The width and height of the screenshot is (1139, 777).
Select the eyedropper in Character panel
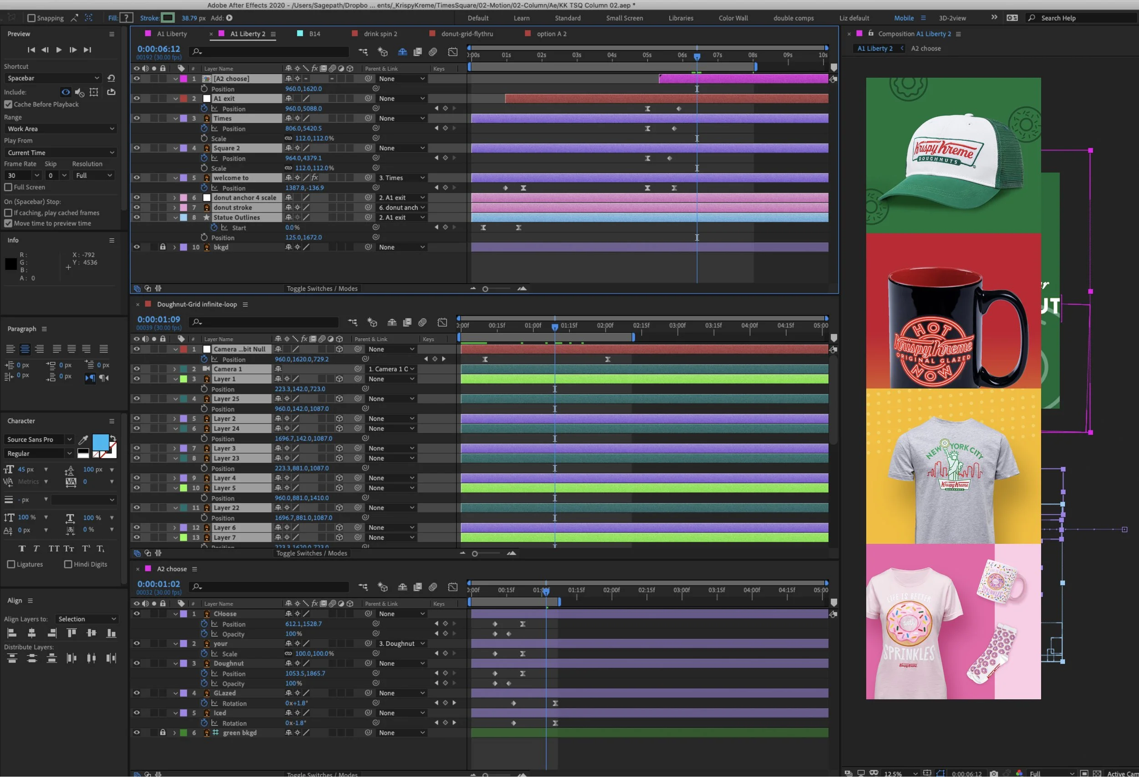click(83, 440)
